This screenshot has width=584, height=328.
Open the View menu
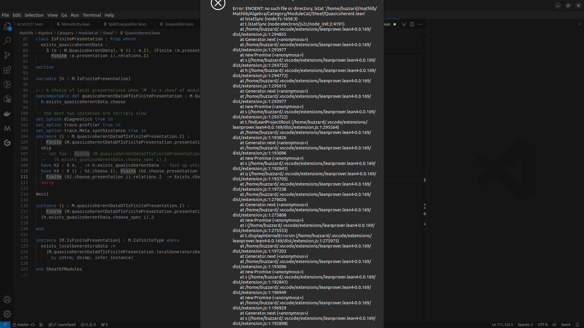(x=52, y=15)
